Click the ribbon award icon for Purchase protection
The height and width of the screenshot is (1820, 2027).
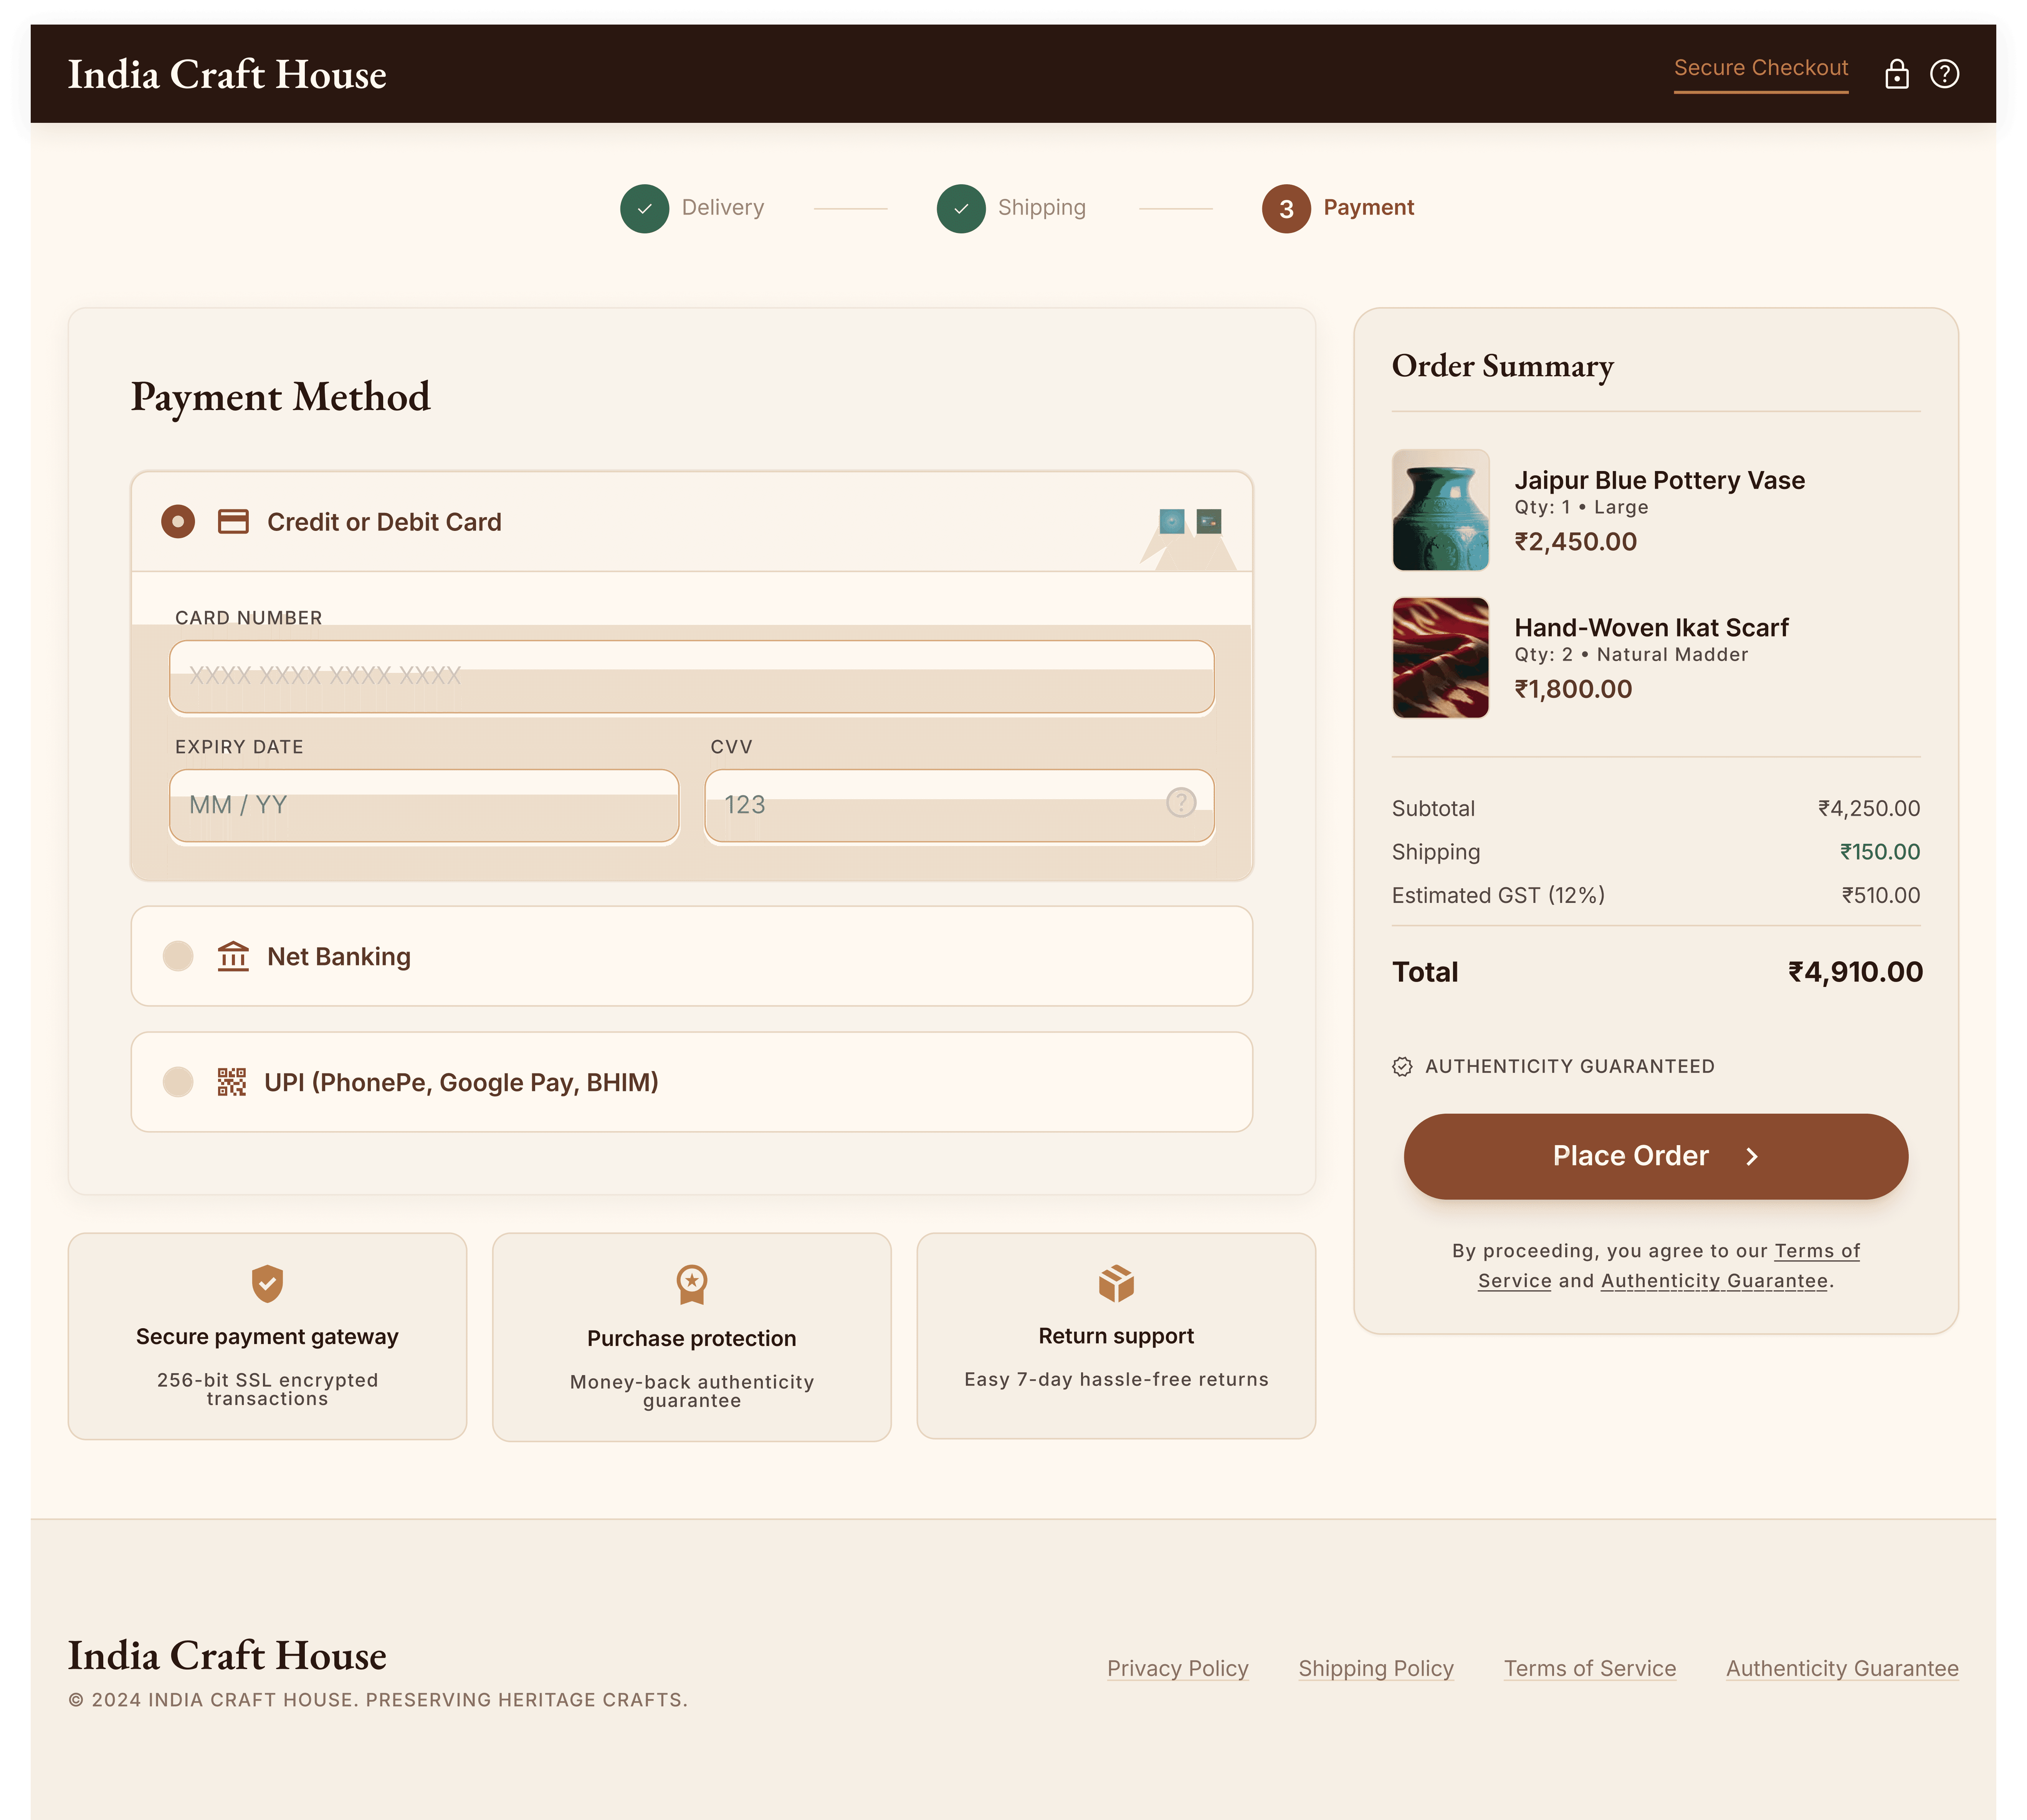click(x=692, y=1285)
